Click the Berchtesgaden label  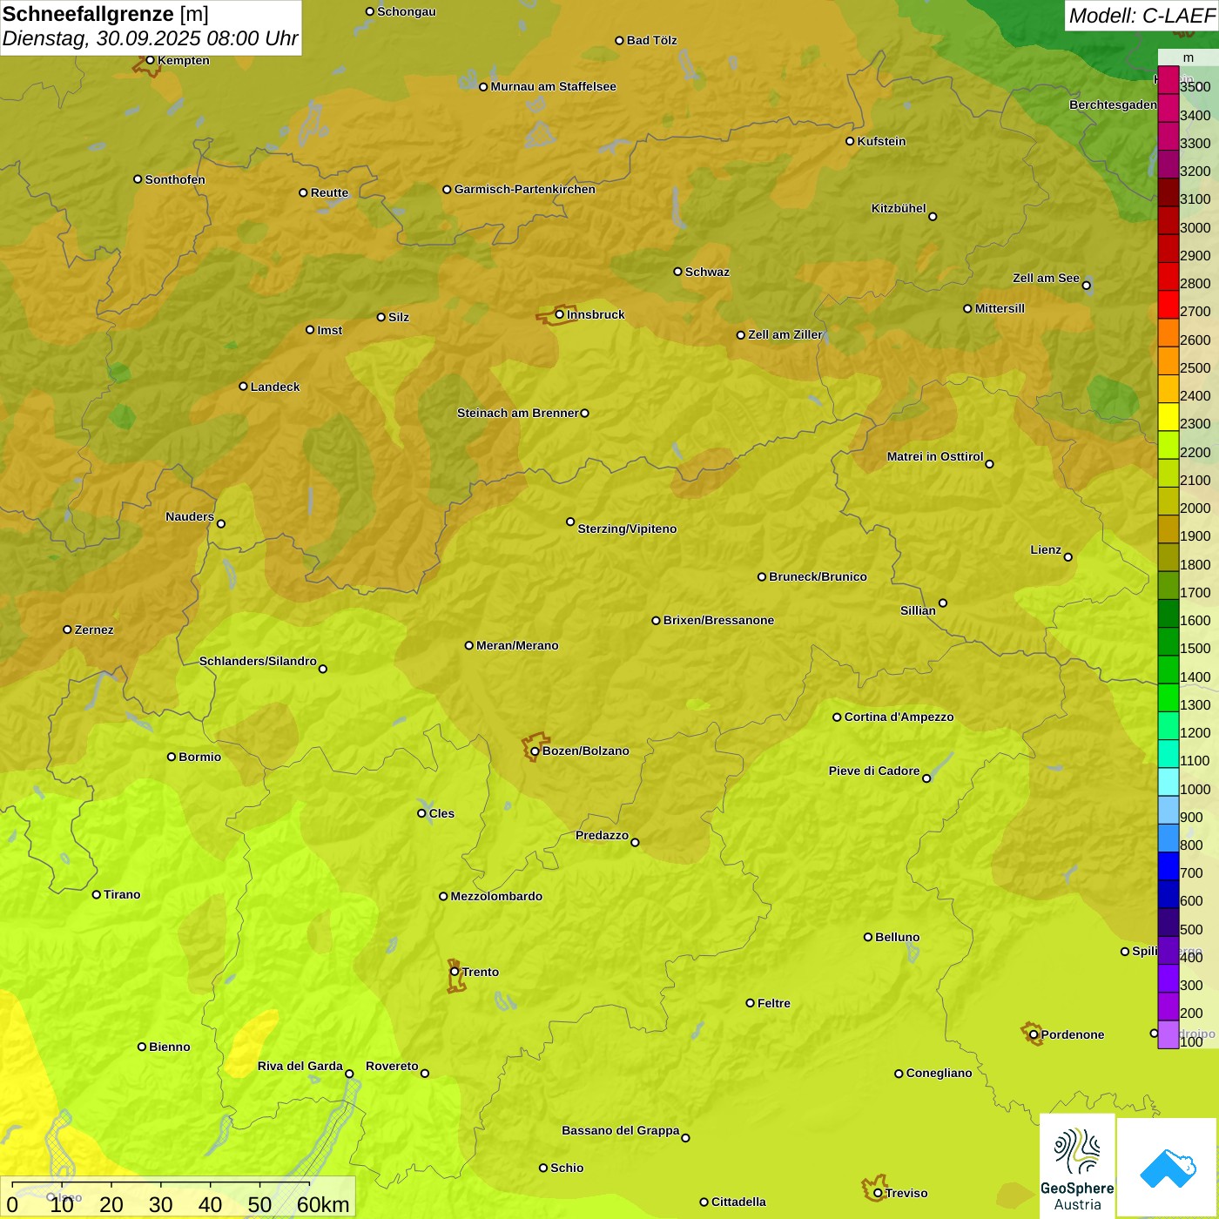tap(1113, 104)
